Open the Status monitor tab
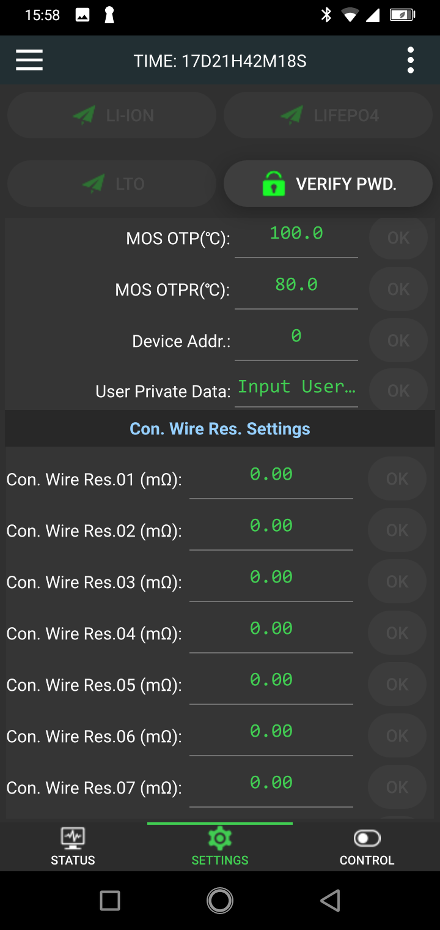This screenshot has height=930, width=440. click(x=73, y=846)
